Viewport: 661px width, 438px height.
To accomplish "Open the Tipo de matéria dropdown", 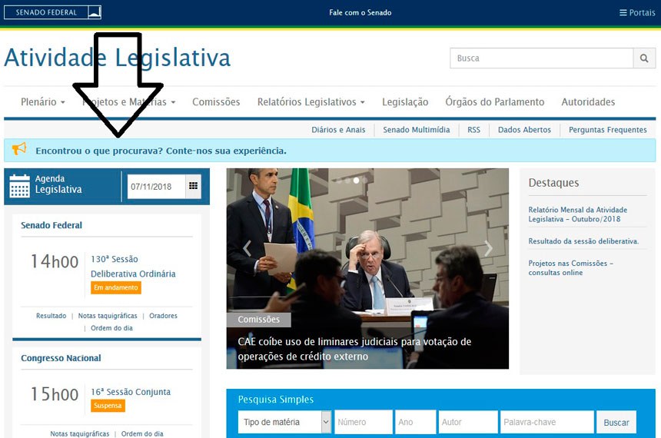I will [x=284, y=422].
